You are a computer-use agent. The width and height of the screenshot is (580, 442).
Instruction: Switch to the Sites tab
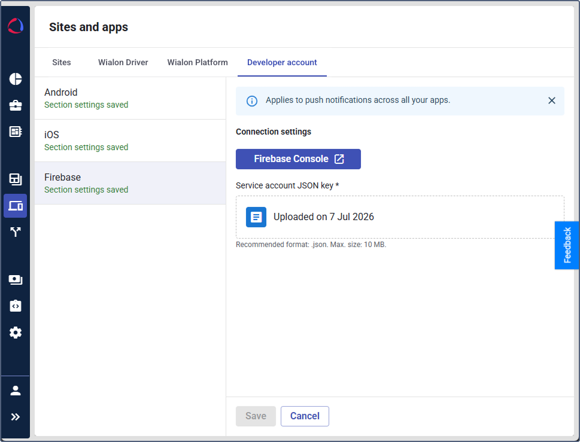click(x=62, y=62)
